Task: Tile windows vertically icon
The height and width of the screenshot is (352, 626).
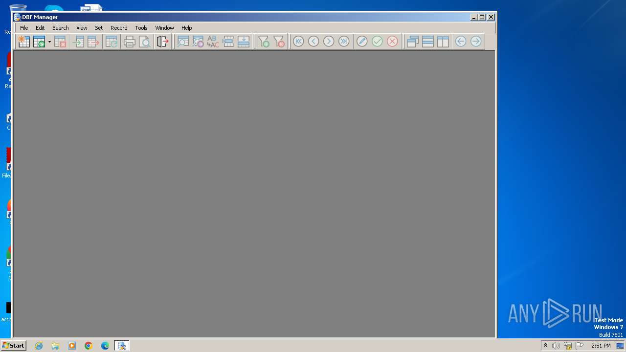Action: (443, 42)
